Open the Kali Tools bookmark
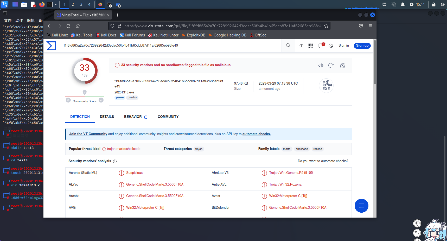447x241 pixels. coord(82,35)
